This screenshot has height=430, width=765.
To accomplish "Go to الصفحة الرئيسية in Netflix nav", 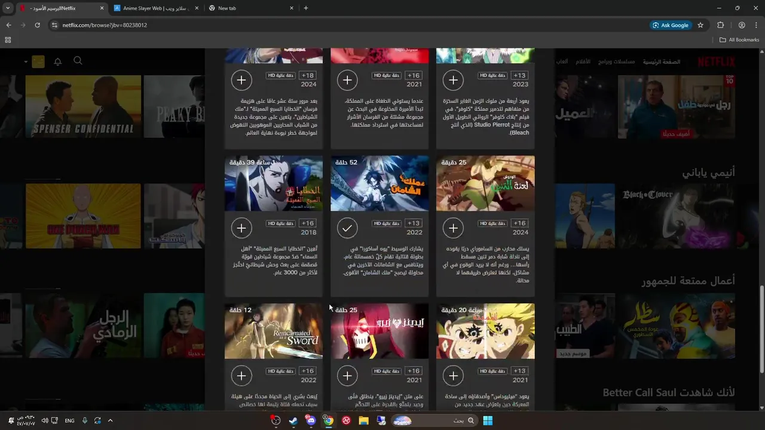I will tap(662, 62).
